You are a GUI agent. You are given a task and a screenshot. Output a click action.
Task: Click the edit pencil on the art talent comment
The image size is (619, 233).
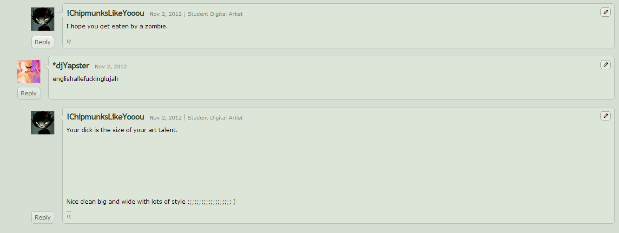point(605,116)
